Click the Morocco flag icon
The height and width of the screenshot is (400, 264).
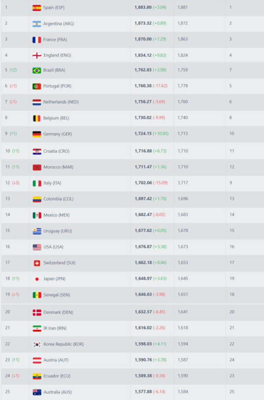pyautogui.click(x=37, y=167)
